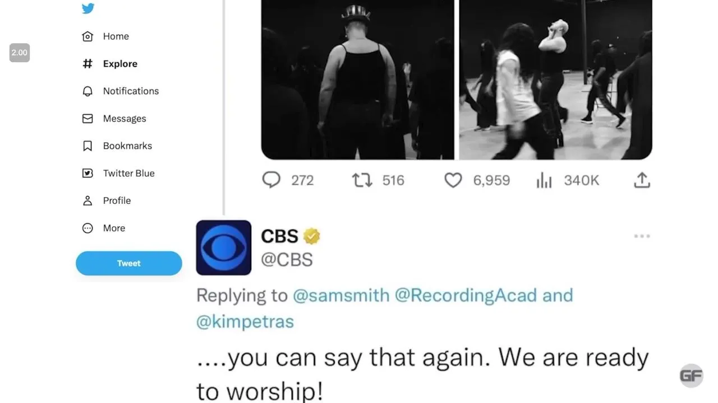
Task: Open the @kimpetras mention link
Action: click(x=245, y=322)
